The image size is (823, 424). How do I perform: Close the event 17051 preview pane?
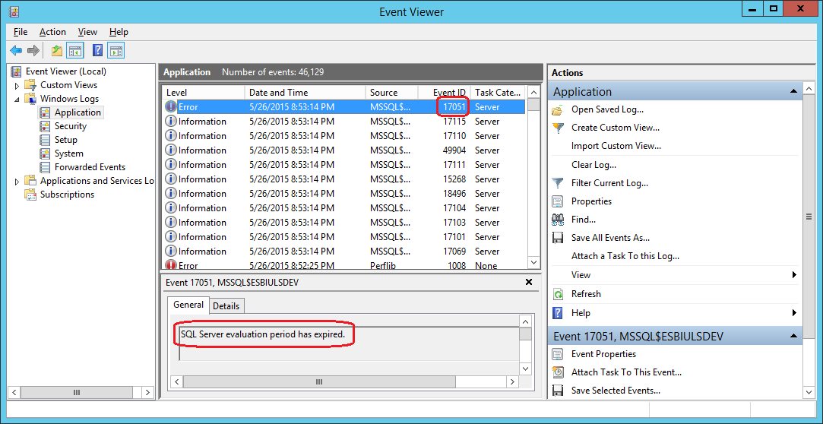[529, 282]
